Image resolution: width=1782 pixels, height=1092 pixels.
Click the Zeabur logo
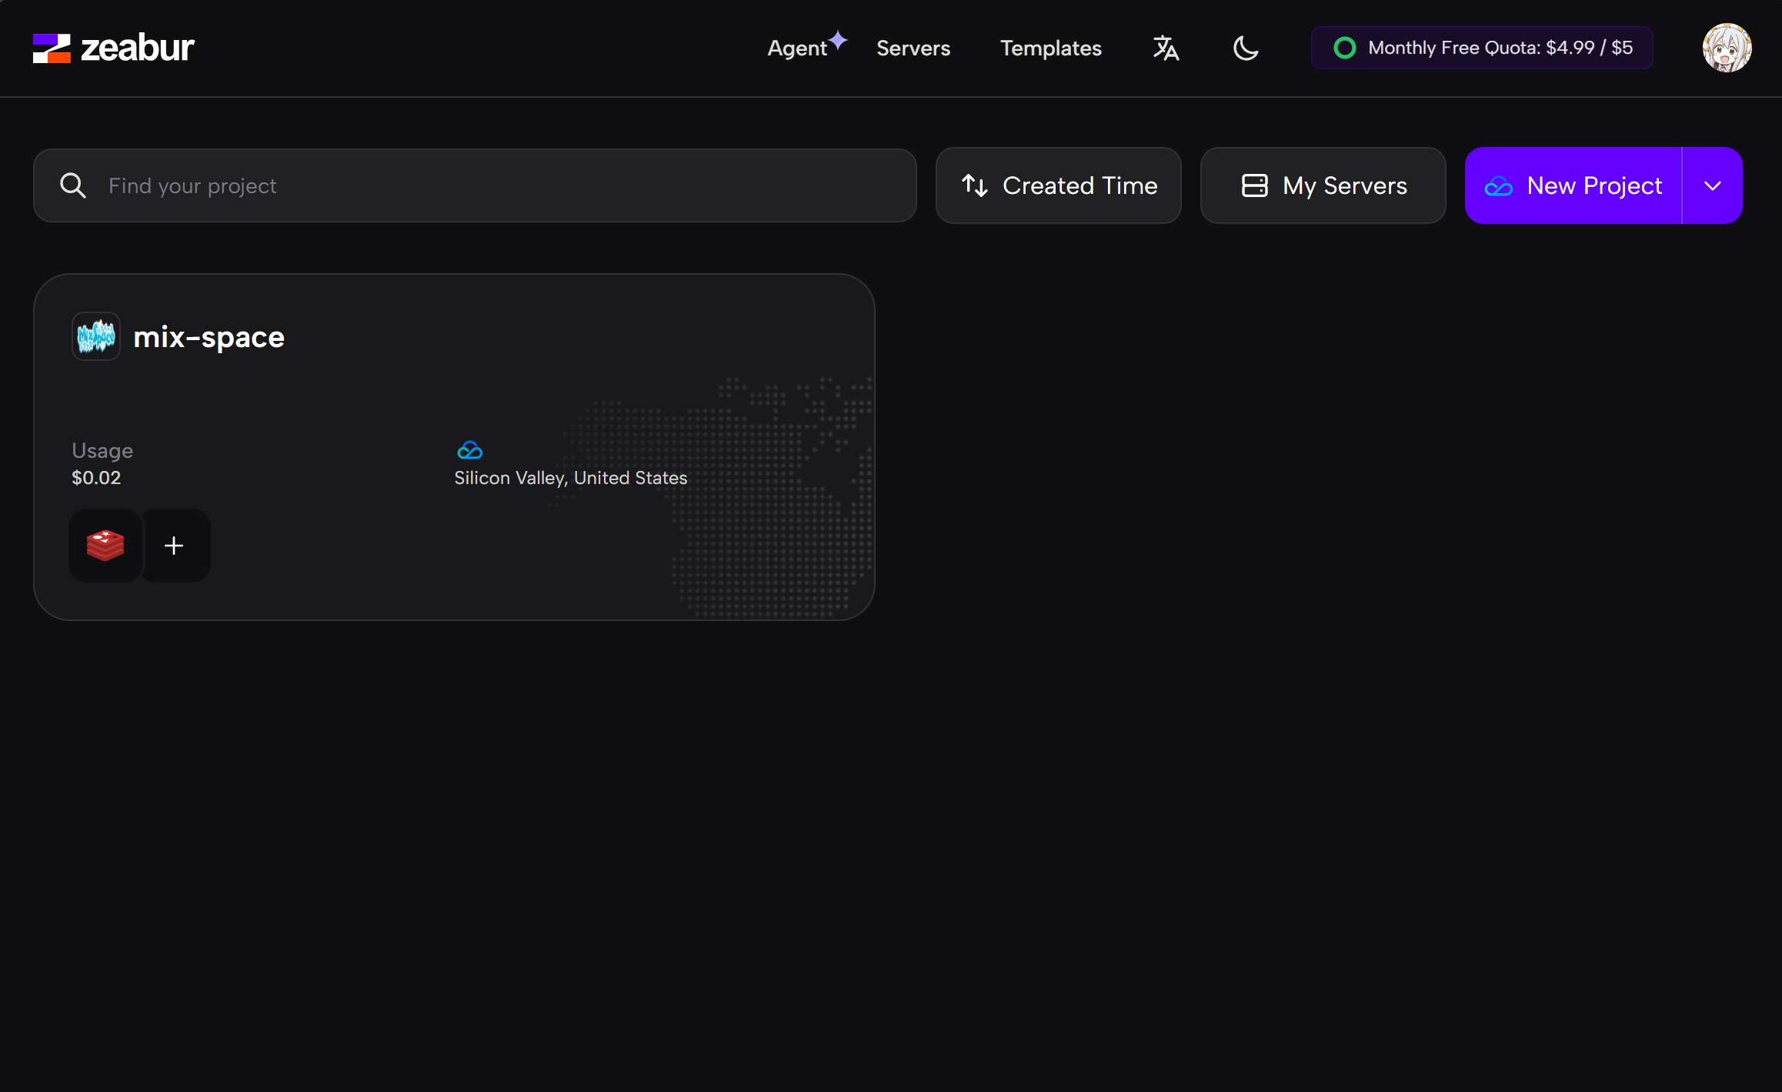pos(113,48)
